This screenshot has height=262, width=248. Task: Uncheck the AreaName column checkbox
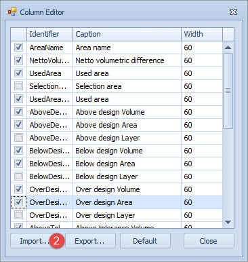point(18,48)
